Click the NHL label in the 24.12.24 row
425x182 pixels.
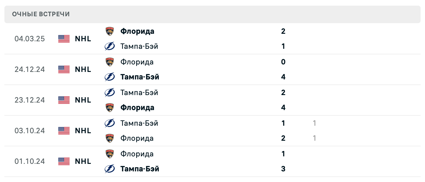point(82,69)
